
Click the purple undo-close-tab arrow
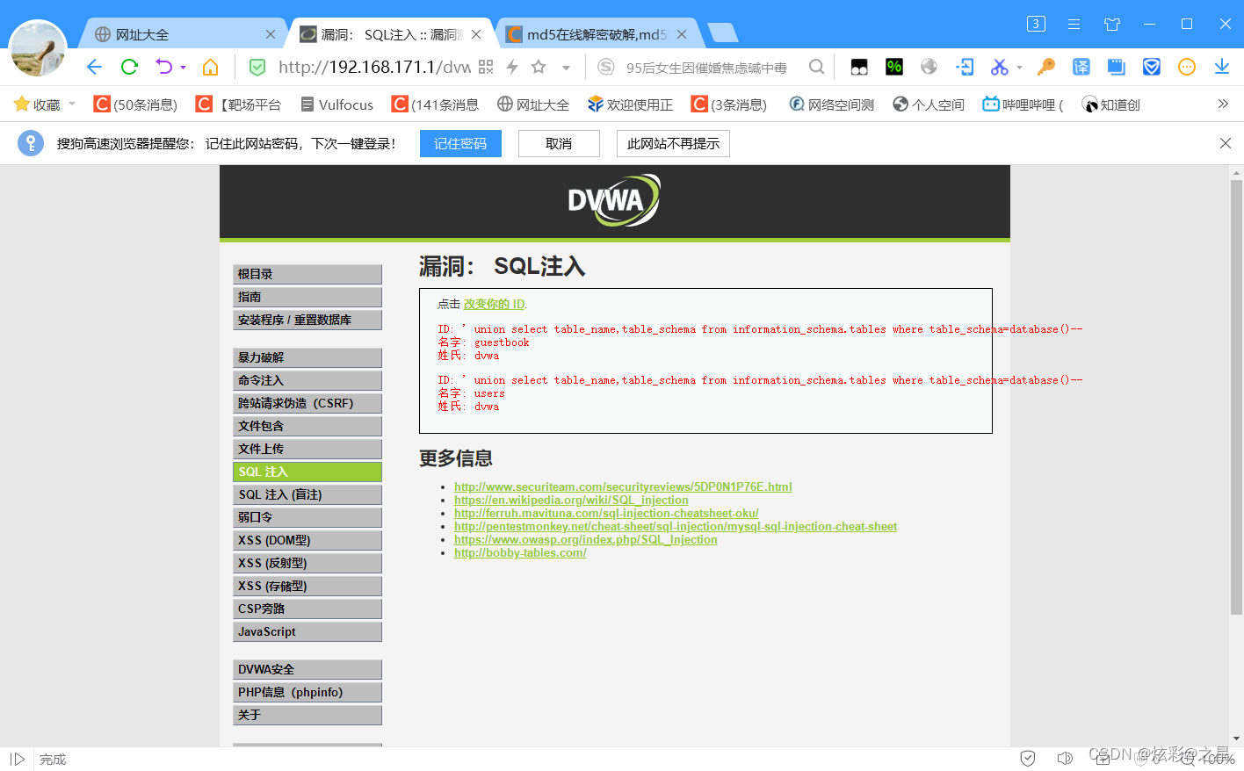pyautogui.click(x=163, y=67)
